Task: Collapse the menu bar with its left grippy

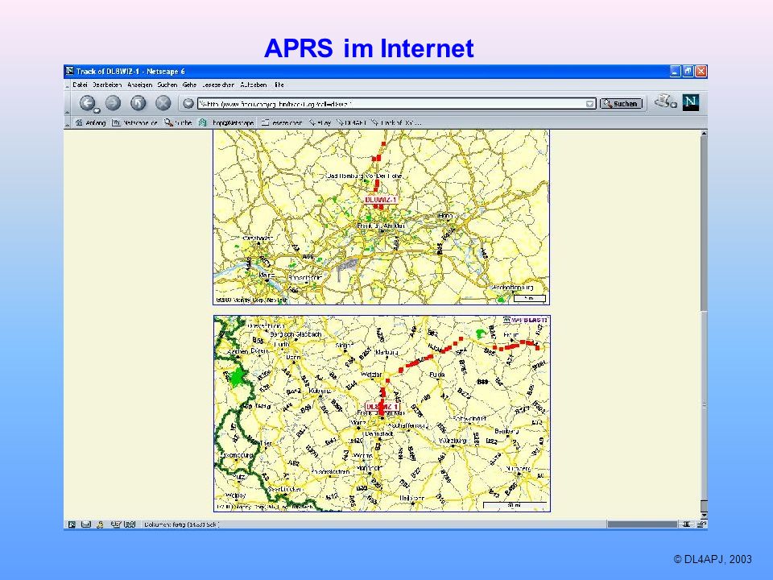Action: click(68, 85)
